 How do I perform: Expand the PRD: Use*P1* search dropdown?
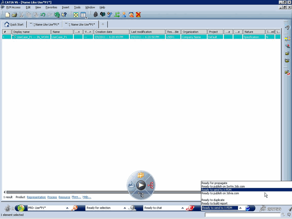[x=67, y=208]
